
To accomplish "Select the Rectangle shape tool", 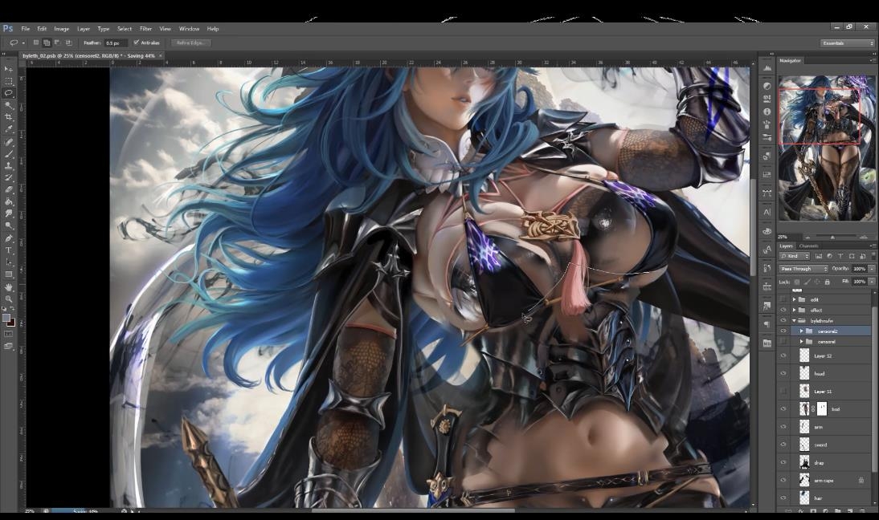I will (x=8, y=274).
